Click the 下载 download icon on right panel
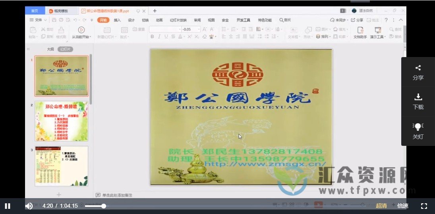435x214 pixels. (418, 97)
